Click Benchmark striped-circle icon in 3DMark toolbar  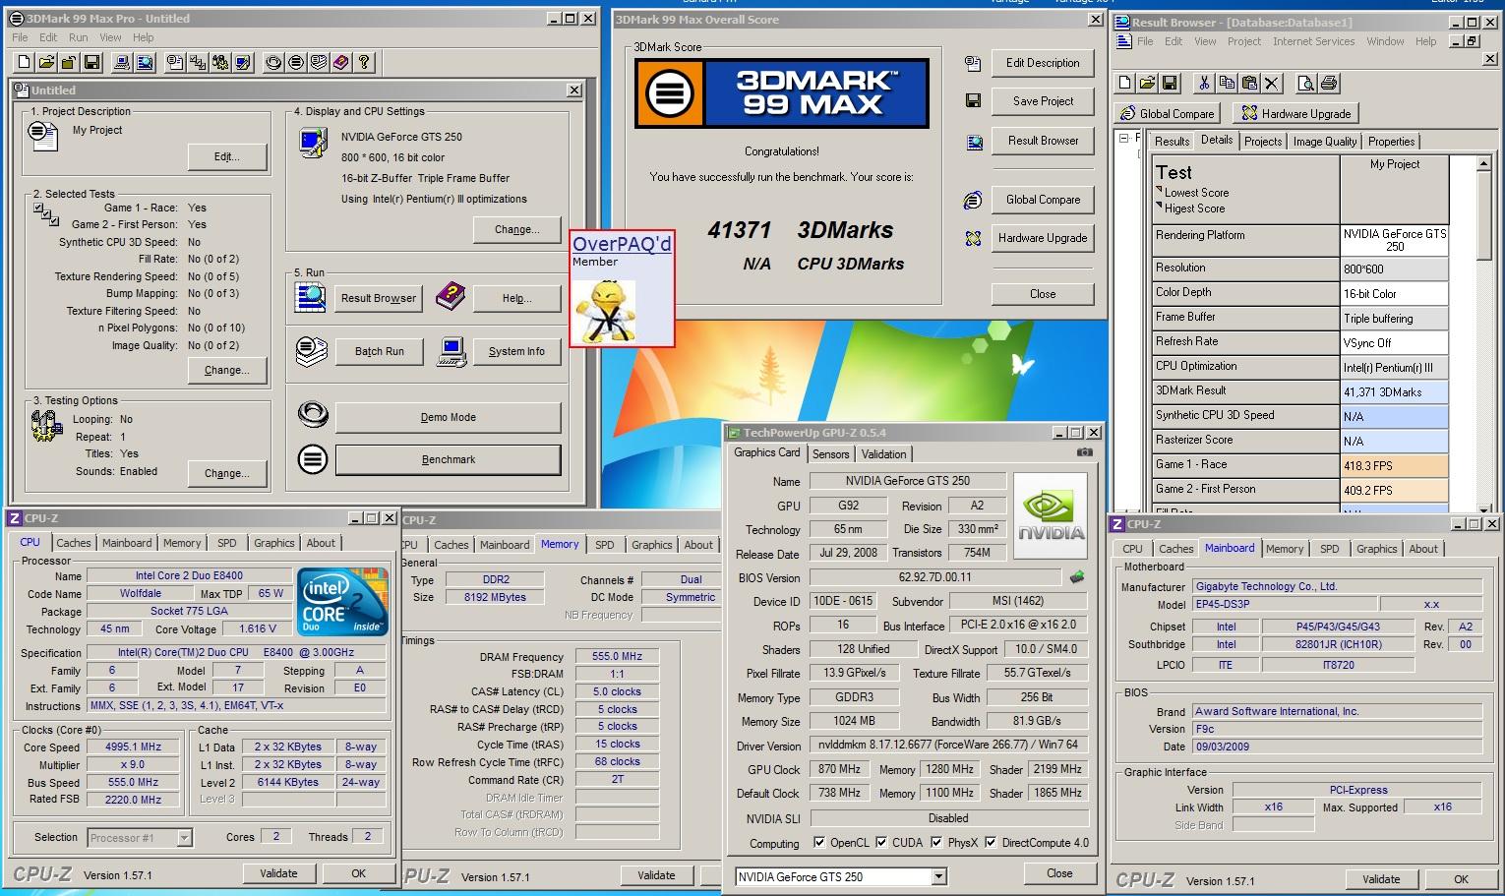[x=296, y=63]
